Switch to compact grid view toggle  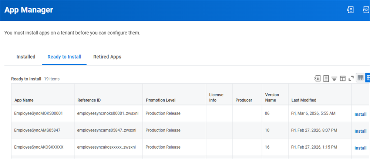click(360, 78)
